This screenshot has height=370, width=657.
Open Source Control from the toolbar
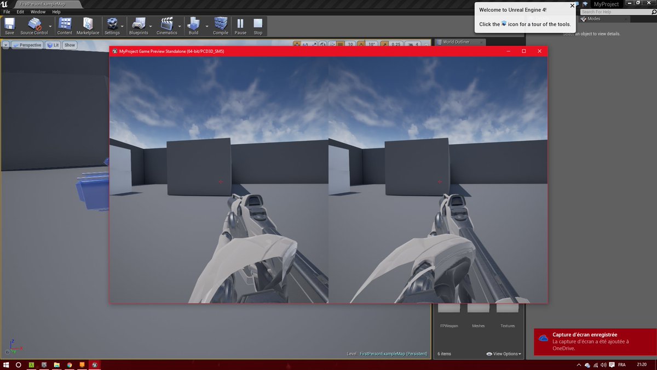pos(34,26)
